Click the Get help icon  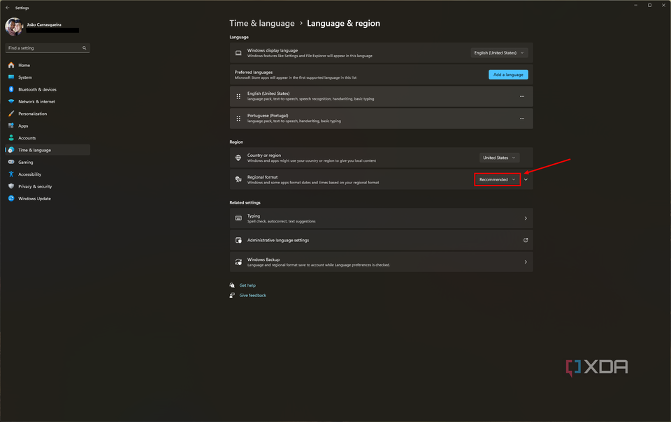(232, 285)
